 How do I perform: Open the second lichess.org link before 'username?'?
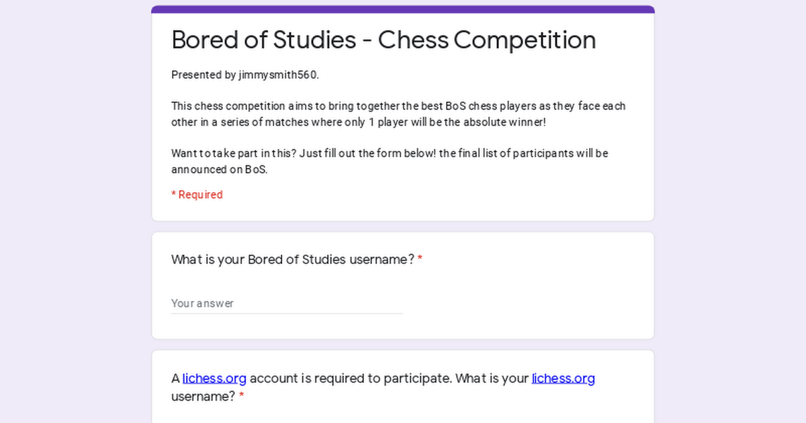563,378
